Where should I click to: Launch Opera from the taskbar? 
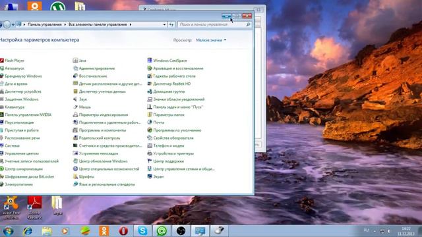coord(123,231)
